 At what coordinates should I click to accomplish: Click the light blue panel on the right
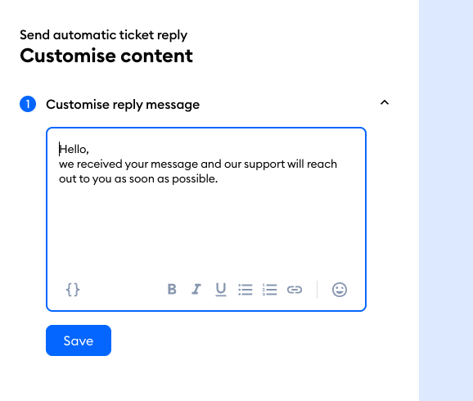446,200
